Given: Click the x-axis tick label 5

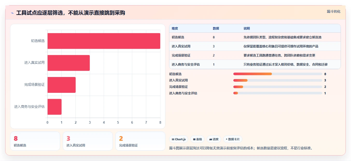Looking at the screenshot, I should click(118, 122).
